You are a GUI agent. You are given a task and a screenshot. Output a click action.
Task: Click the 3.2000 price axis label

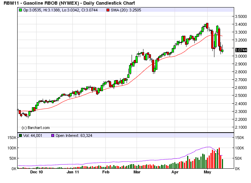[x=241, y=40]
